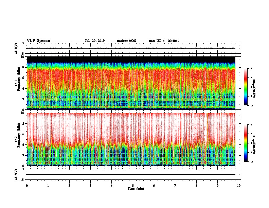This screenshot has width=269, height=208.
Task: Click the "-10" label on ch.1 color bar
Action: pos(251,106)
